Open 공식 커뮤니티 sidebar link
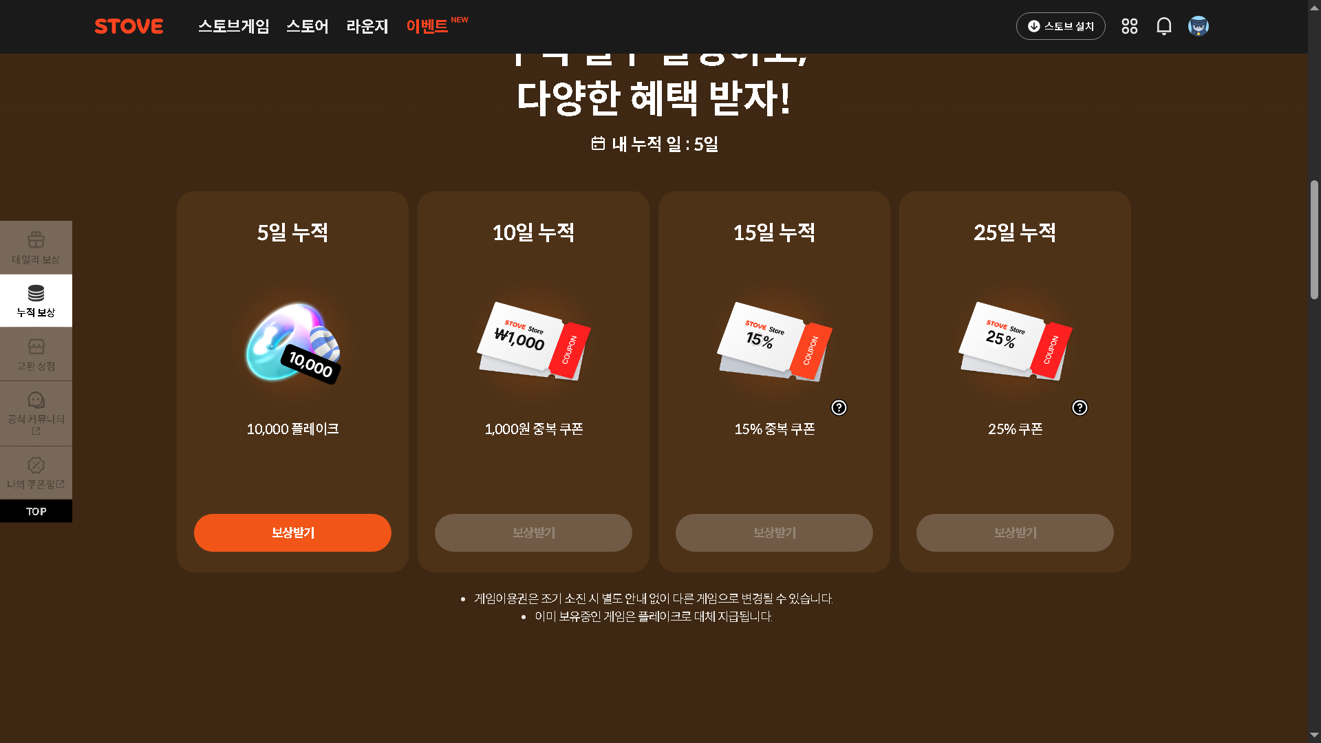 tap(36, 413)
